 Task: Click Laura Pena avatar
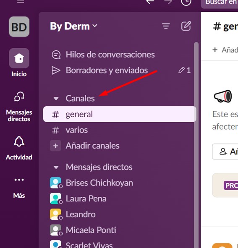55,198
